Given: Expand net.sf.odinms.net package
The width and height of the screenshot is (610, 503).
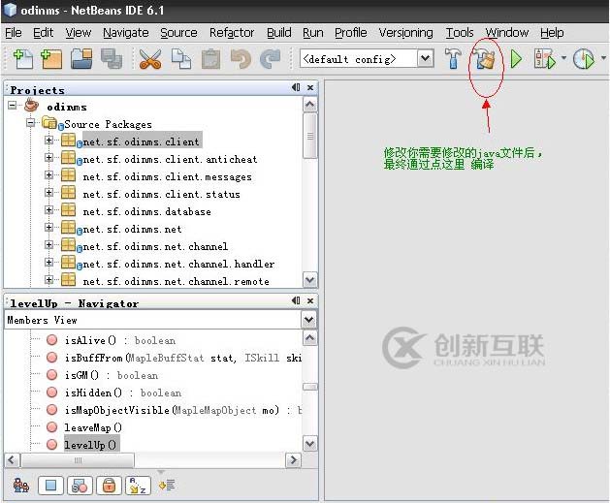Looking at the screenshot, I should click(x=48, y=228).
